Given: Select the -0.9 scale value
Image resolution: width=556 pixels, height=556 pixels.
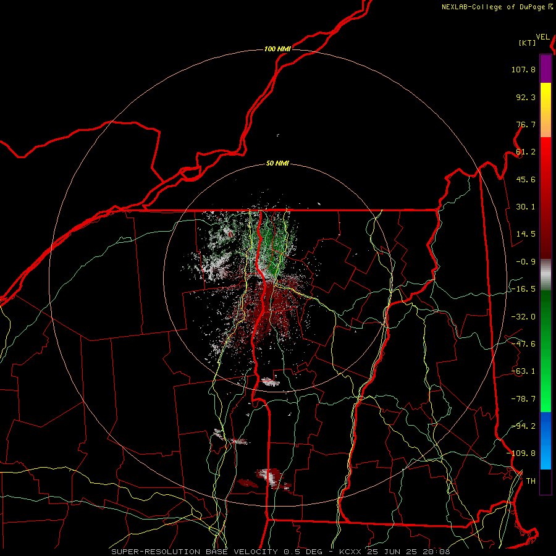Looking at the screenshot, I should [x=526, y=262].
